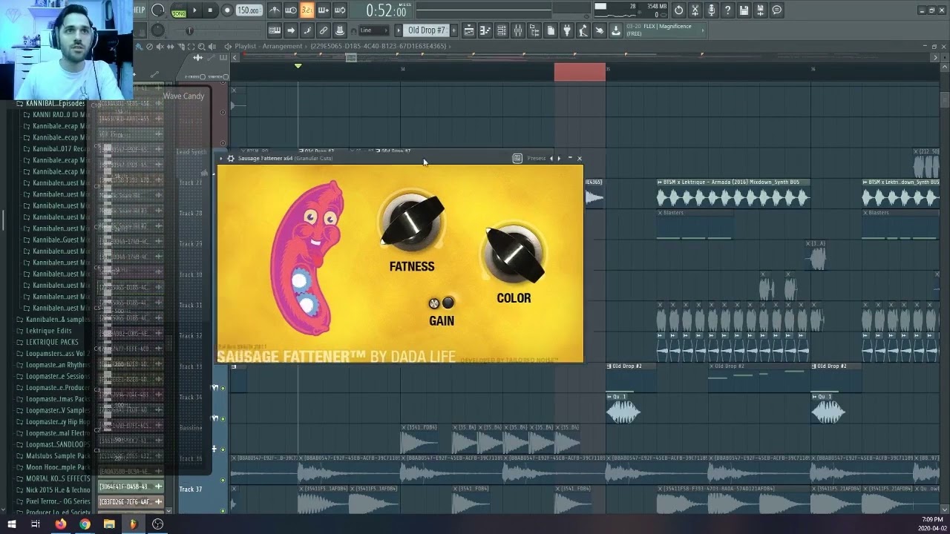Open the Channel Rack view
Viewport: 950px width, 534px height.
coord(502,30)
